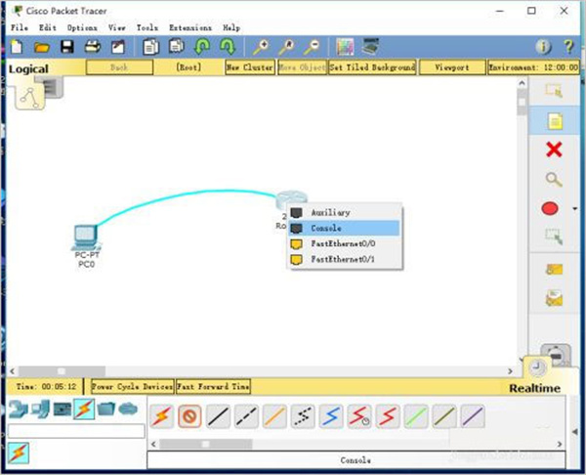Select the Connections category in device box
Screen dimensions: 586x475
tap(83, 410)
